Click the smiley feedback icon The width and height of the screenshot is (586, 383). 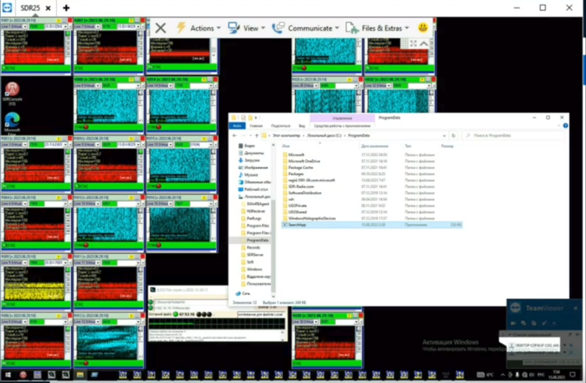(423, 28)
